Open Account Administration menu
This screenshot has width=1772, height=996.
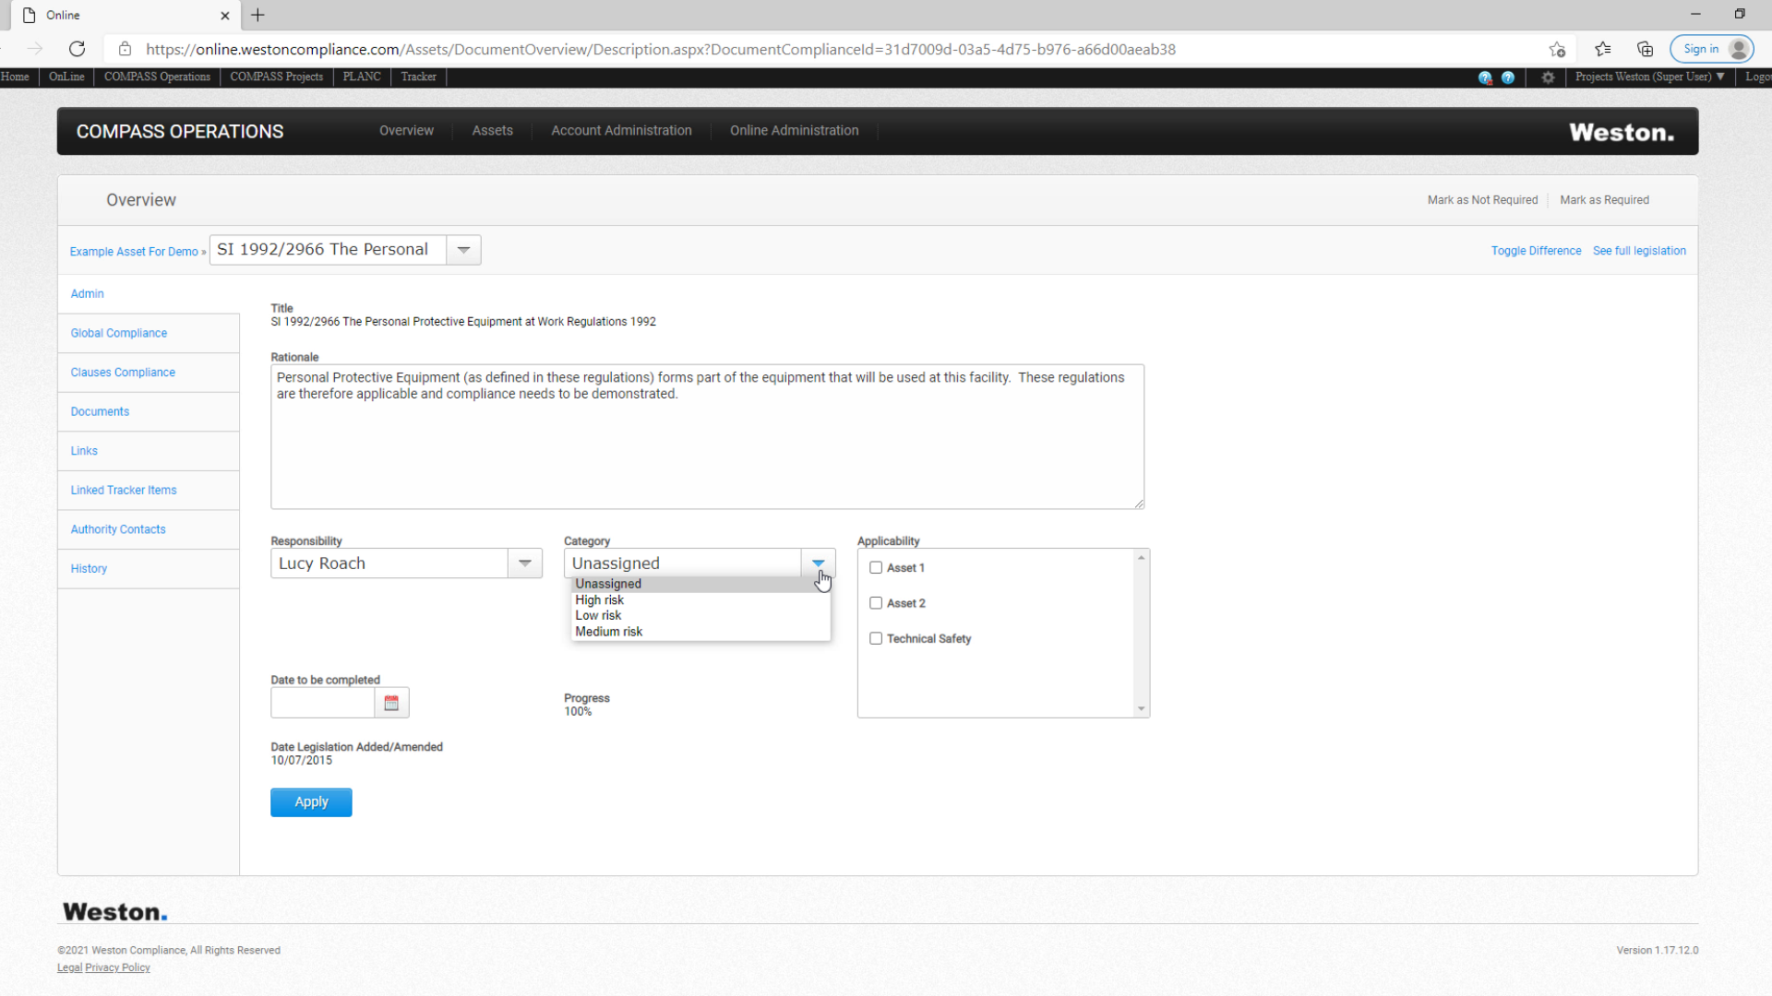(621, 131)
